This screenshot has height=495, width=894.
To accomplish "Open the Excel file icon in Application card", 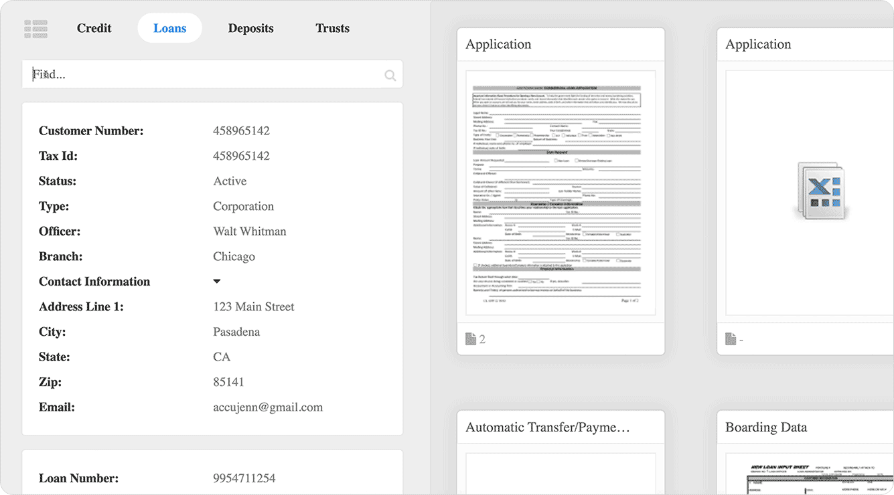I will [821, 194].
